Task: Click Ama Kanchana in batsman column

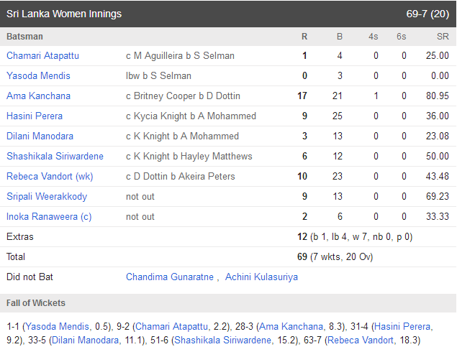Action: [x=38, y=96]
